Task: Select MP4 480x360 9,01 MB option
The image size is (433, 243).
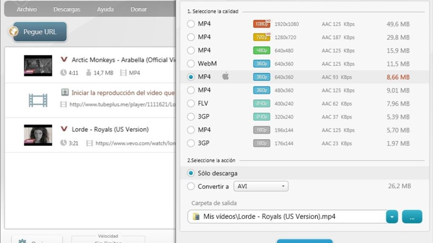Action: click(191, 90)
